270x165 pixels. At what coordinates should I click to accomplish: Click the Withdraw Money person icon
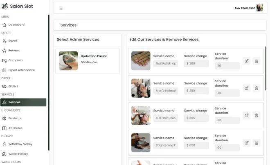click(4, 144)
